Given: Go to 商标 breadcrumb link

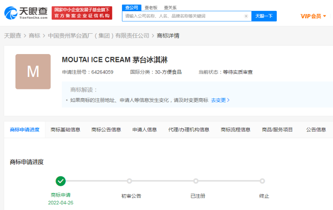Looking at the screenshot, I should tap(35, 36).
